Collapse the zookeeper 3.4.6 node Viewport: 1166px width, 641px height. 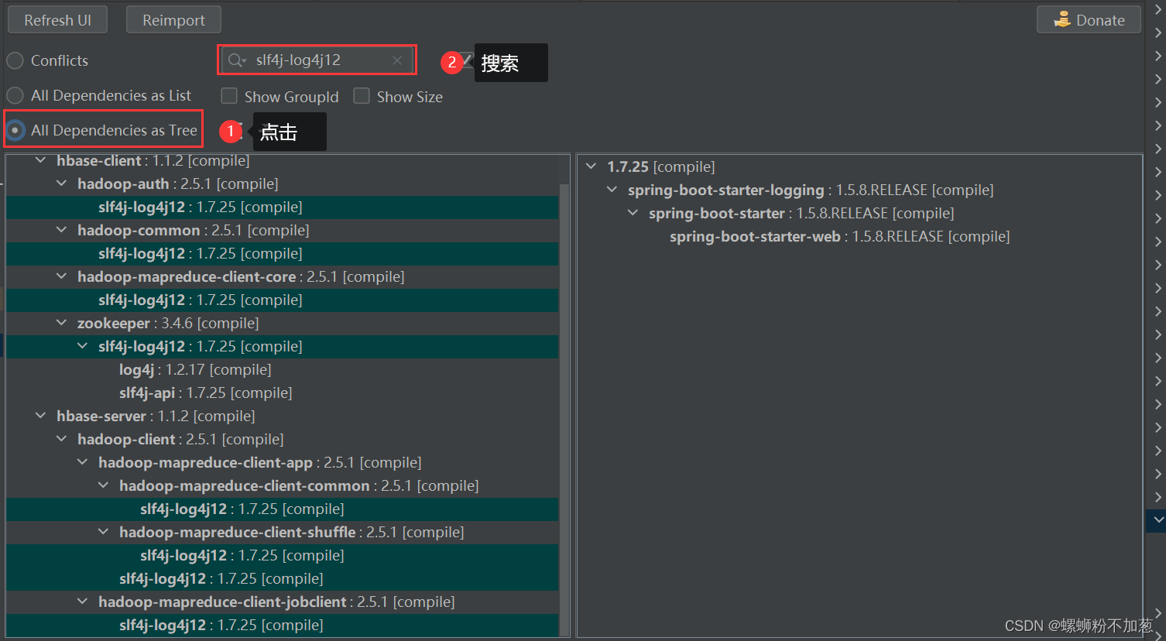(61, 323)
